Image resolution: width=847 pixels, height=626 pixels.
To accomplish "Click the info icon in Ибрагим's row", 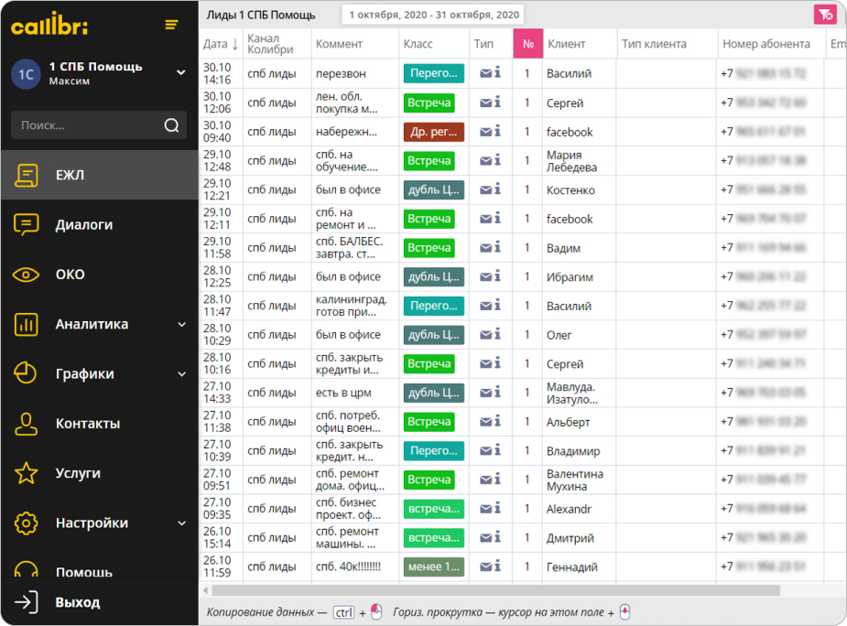I will coord(497,276).
